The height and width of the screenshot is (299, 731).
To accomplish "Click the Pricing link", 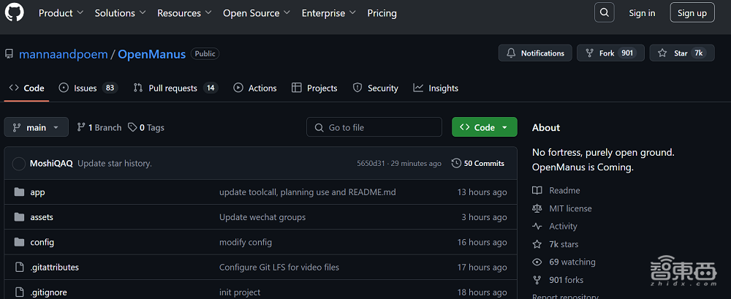I will pyautogui.click(x=382, y=13).
